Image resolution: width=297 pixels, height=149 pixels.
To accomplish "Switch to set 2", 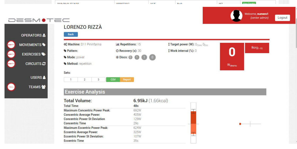I will coord(85,80).
